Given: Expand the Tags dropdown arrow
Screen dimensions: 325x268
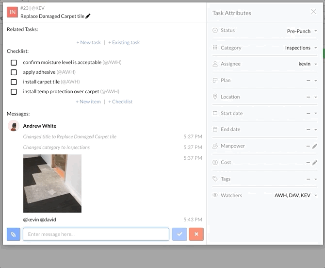Looking at the screenshot, I should click(316, 179).
